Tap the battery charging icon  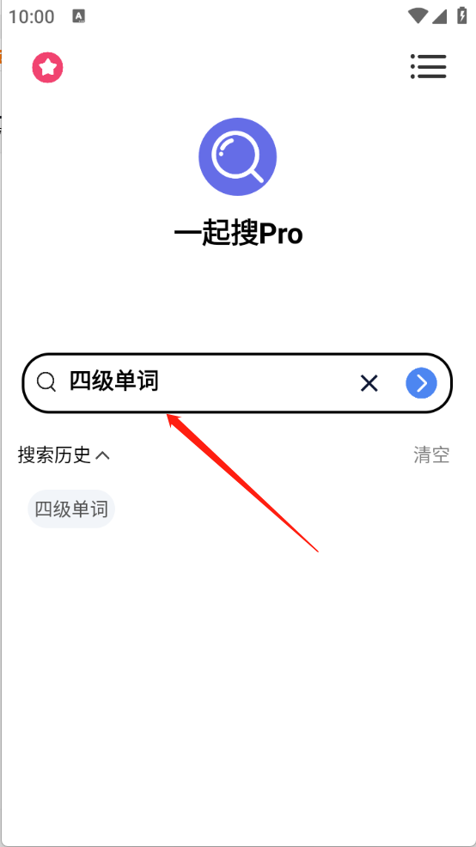[x=462, y=15]
